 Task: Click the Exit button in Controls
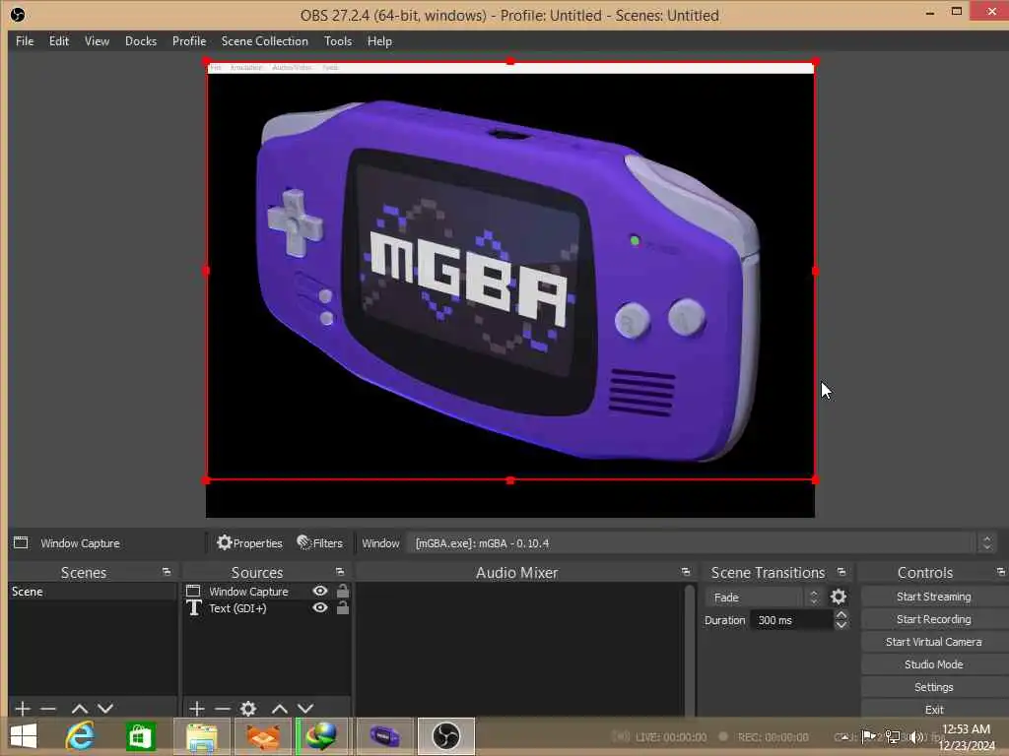point(934,709)
